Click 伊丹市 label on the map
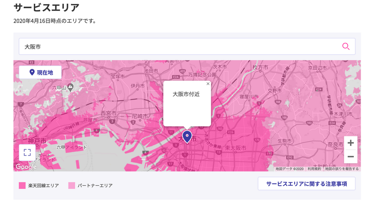 [138, 86]
